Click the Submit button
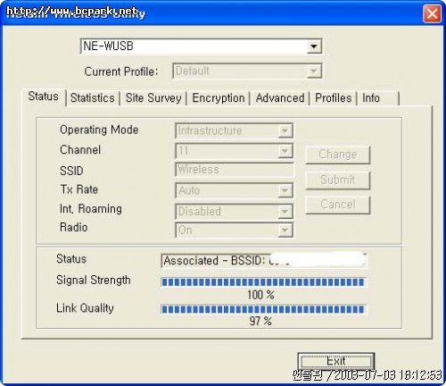This screenshot has width=446, height=386. point(338,180)
